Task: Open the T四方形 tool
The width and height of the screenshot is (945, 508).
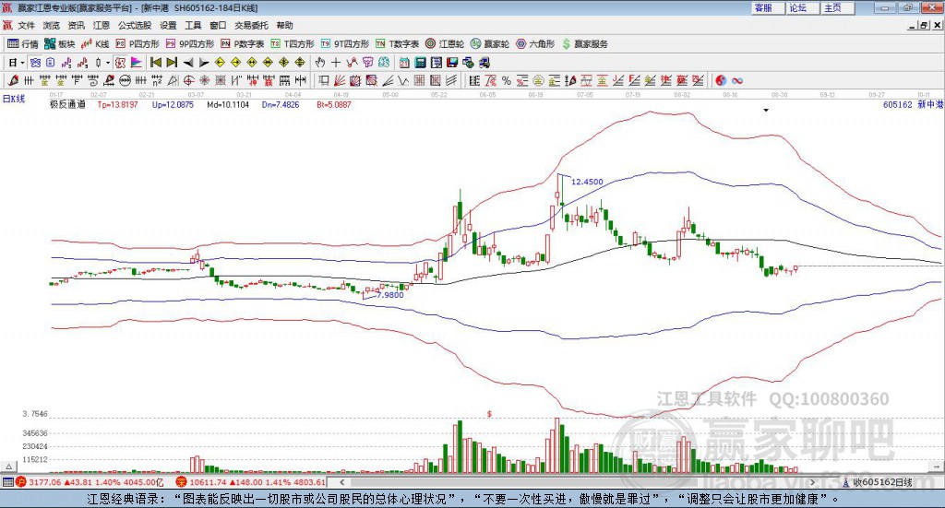Action: [x=293, y=44]
